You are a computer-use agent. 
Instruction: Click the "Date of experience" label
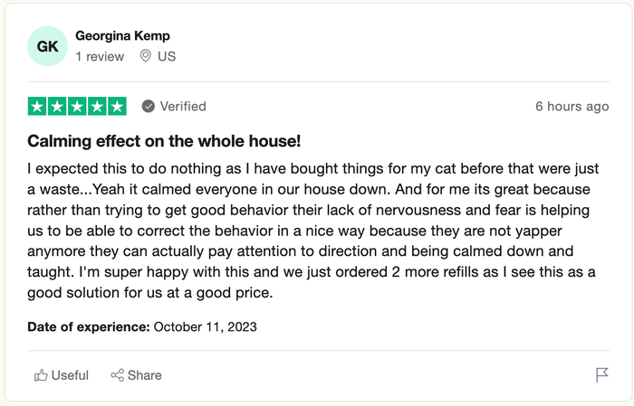point(89,326)
